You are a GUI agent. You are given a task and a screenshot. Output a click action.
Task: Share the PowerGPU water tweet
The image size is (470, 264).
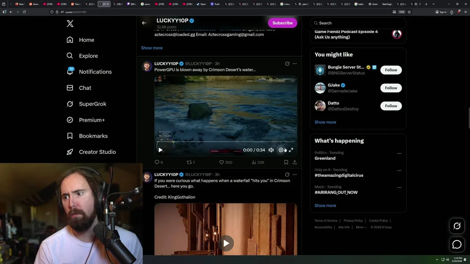point(294,162)
